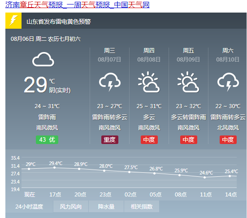Click the 20点 28.9℃ chart point
The width and height of the screenshot is (247, 218).
pos(79,169)
